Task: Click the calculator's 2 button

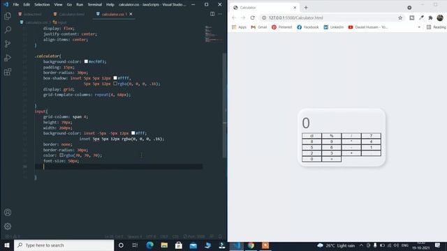Action: [312, 153]
